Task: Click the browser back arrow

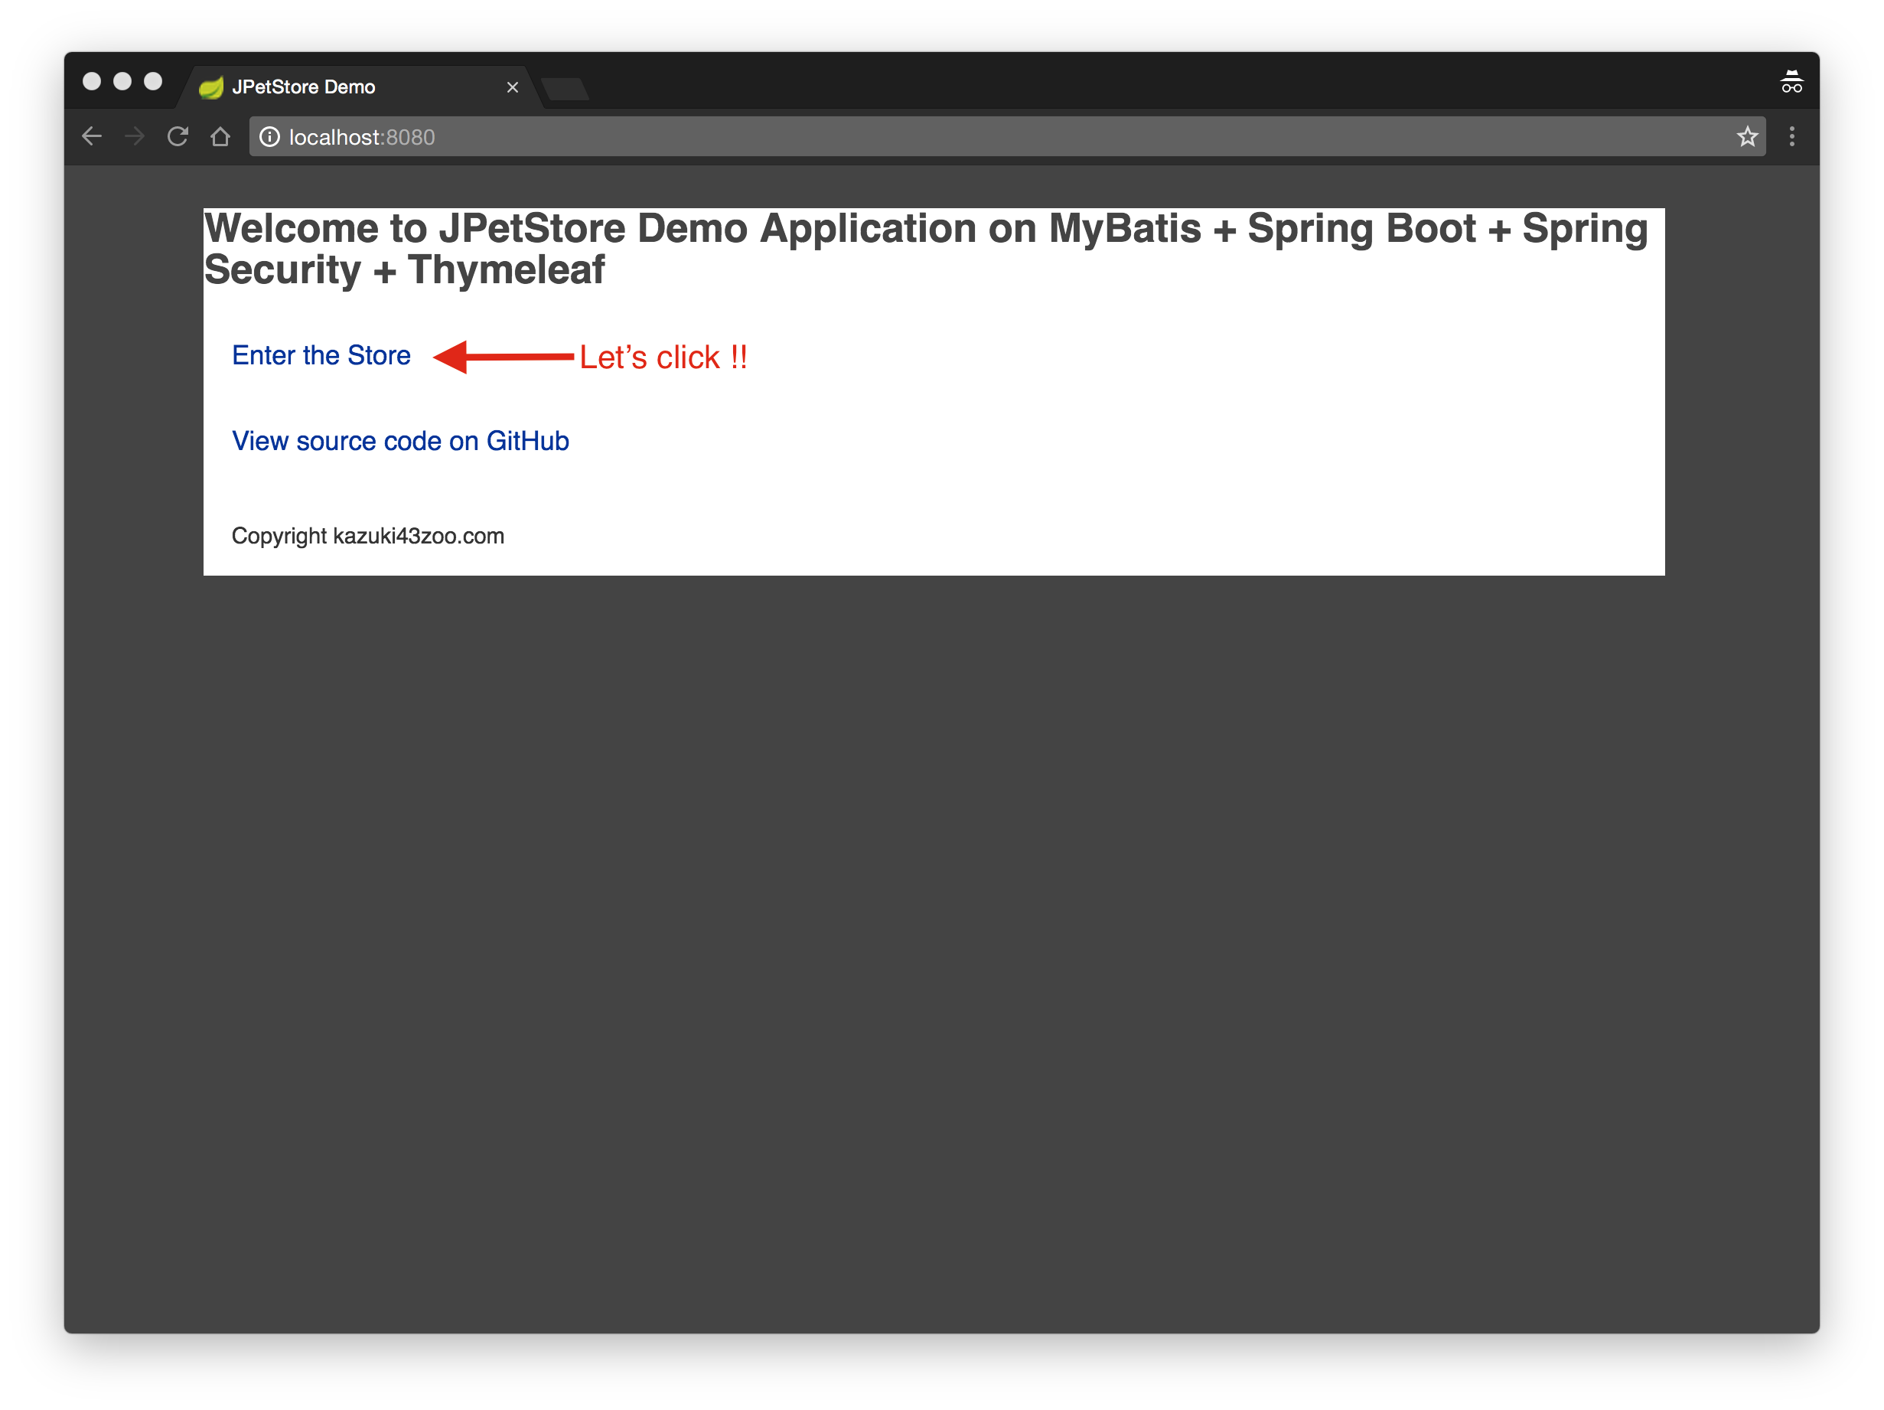Action: (92, 136)
